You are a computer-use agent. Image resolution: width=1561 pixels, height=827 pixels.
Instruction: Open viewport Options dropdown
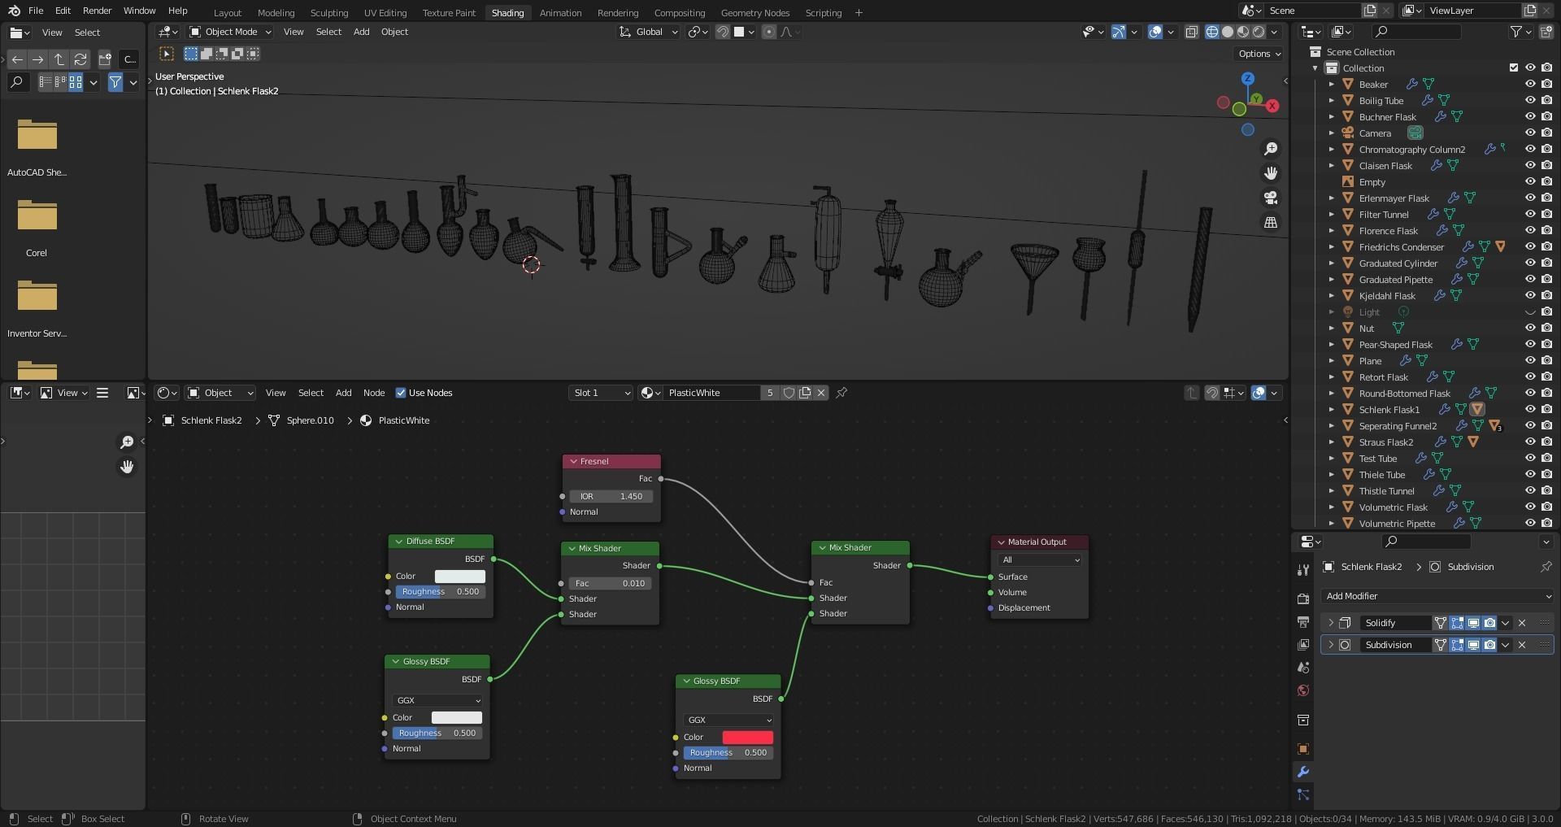click(1259, 54)
